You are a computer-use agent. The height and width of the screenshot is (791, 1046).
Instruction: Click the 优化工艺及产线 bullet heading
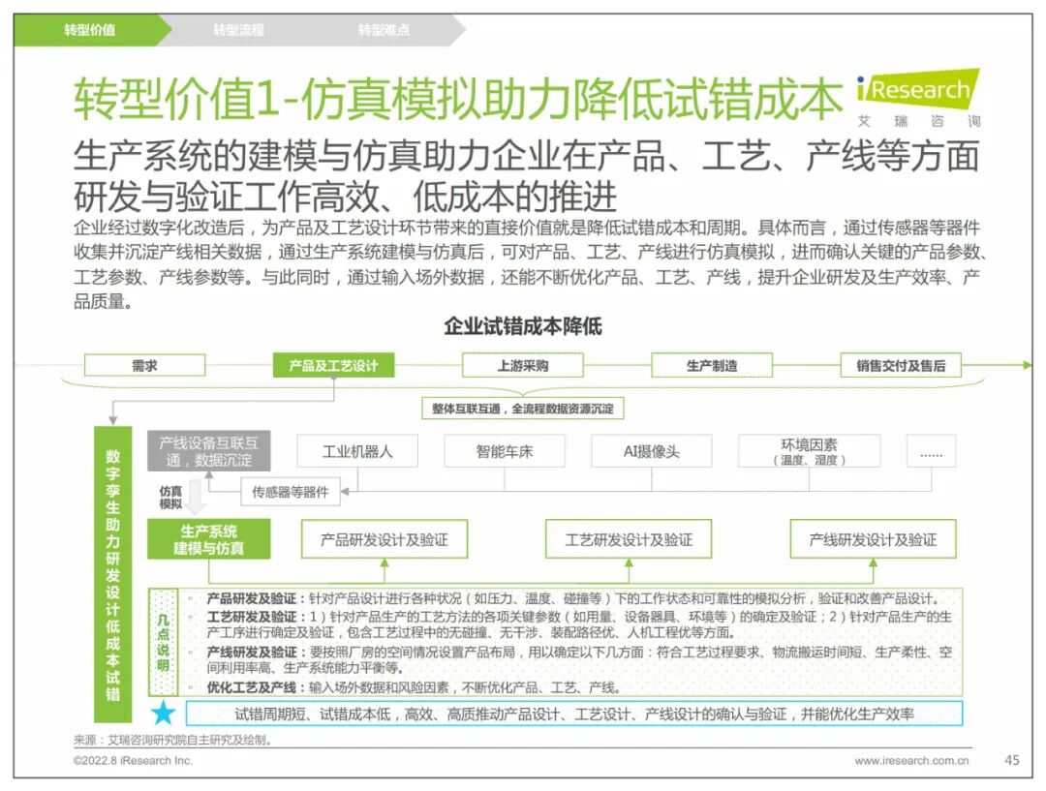tap(256, 687)
